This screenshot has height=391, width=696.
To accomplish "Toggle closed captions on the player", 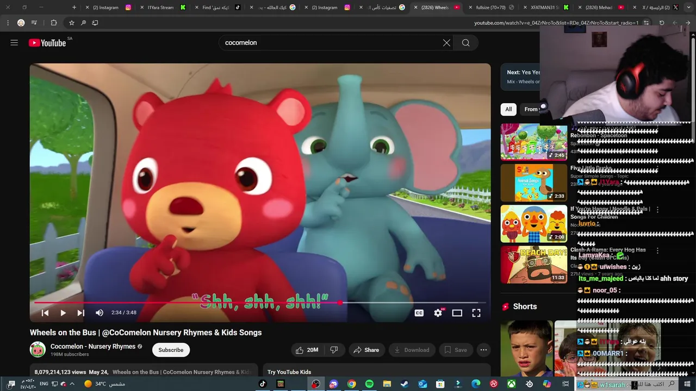I will pos(419,313).
